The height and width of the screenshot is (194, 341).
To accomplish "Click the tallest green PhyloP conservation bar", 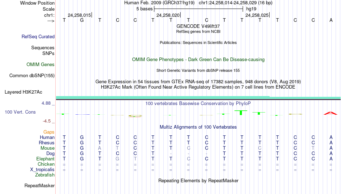I will pyautogui.click(x=241, y=113).
